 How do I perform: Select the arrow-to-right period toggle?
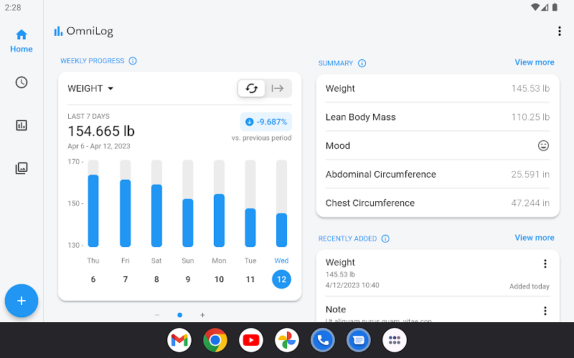coord(278,88)
